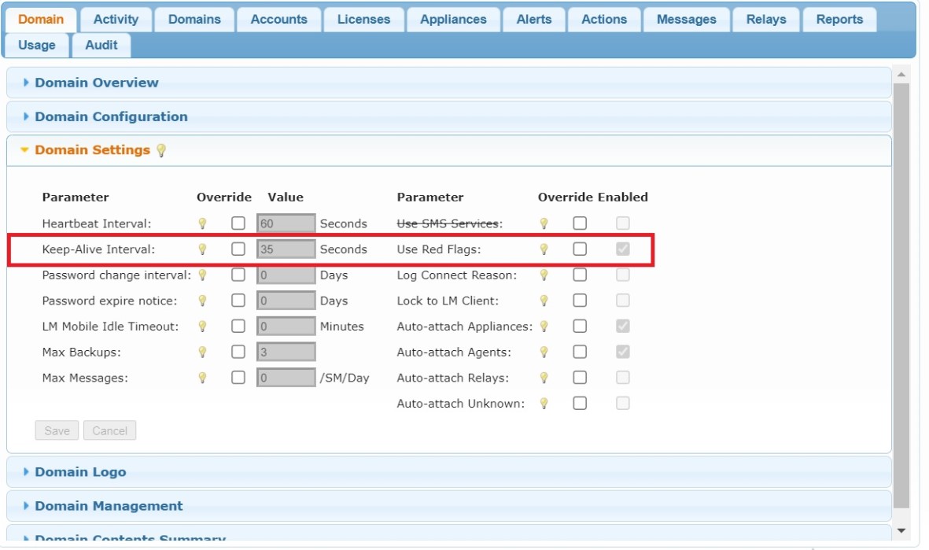Check the Use SMS Services override box

click(580, 223)
